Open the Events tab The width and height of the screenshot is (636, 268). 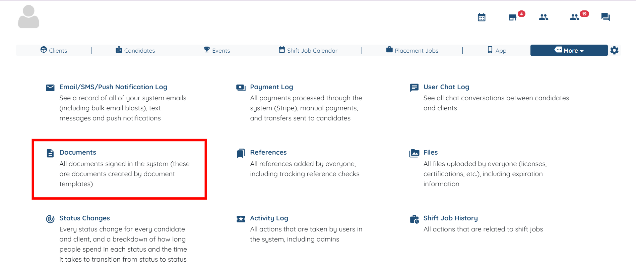click(217, 50)
